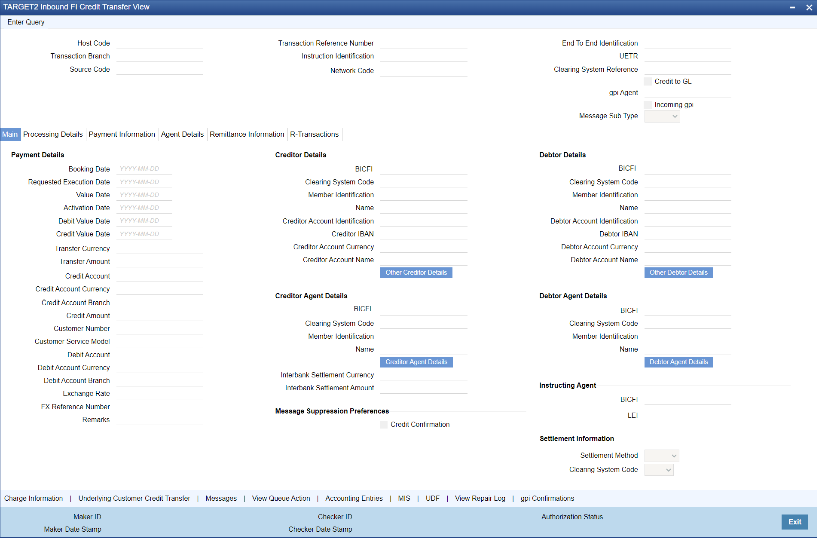The width and height of the screenshot is (825, 539).
Task: Close the TARGET2 Inbound window
Action: (x=809, y=7)
